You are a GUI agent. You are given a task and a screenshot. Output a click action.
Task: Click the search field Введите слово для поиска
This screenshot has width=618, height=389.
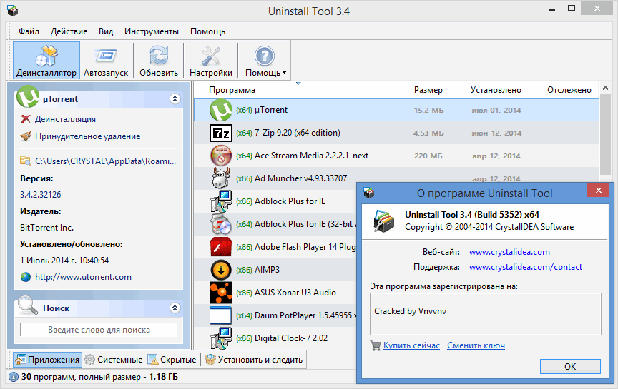pyautogui.click(x=99, y=330)
